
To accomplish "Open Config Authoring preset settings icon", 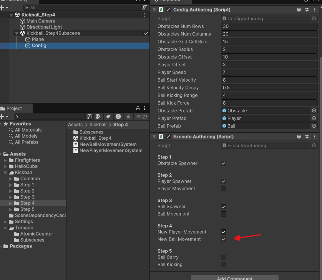I will point(307,10).
